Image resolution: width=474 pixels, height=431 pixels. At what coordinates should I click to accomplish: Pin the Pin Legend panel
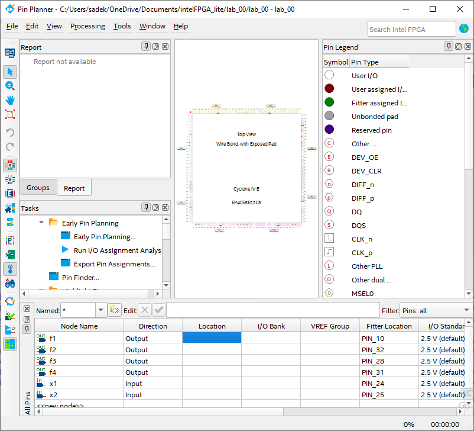449,47
